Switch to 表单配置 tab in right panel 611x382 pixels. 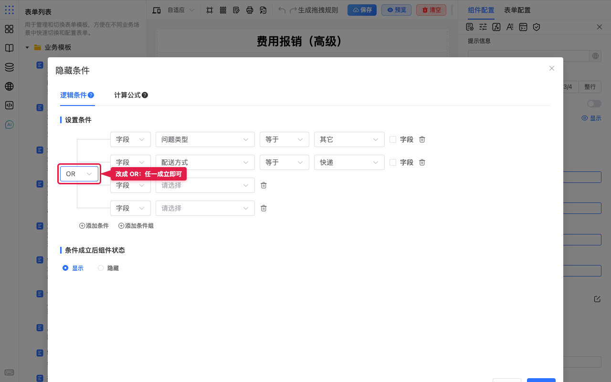pyautogui.click(x=517, y=10)
